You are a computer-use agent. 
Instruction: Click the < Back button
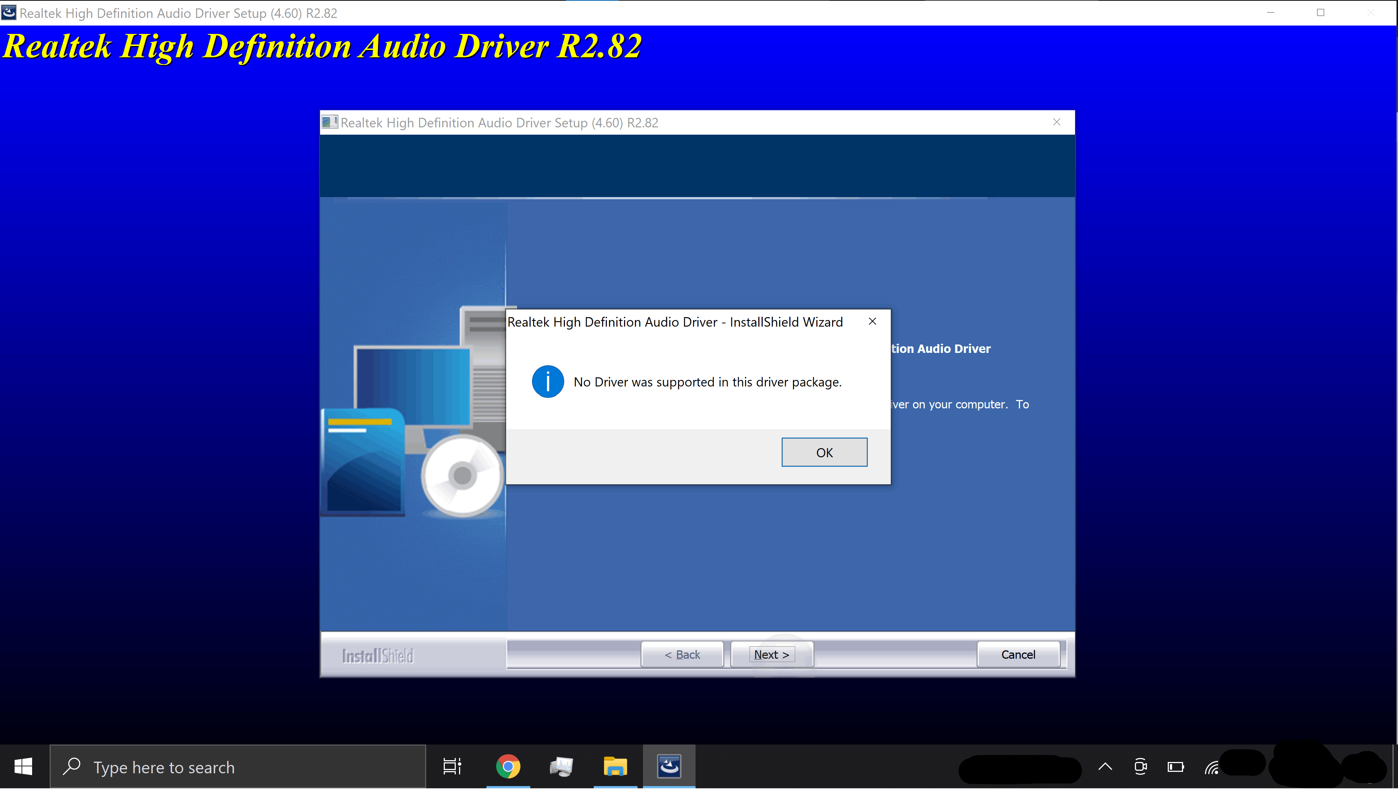point(682,654)
